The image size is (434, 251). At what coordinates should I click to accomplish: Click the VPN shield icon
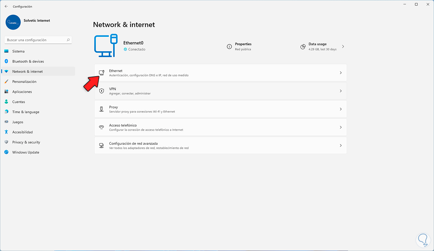pos(102,91)
